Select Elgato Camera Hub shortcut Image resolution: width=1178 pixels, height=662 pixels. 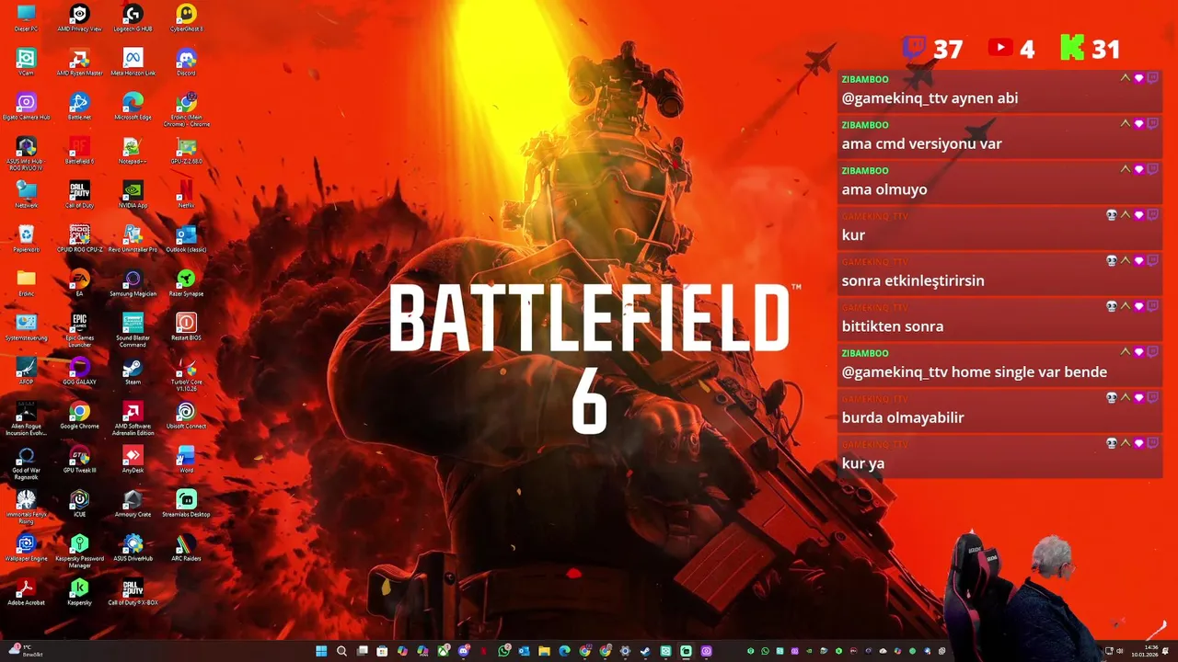point(26,106)
